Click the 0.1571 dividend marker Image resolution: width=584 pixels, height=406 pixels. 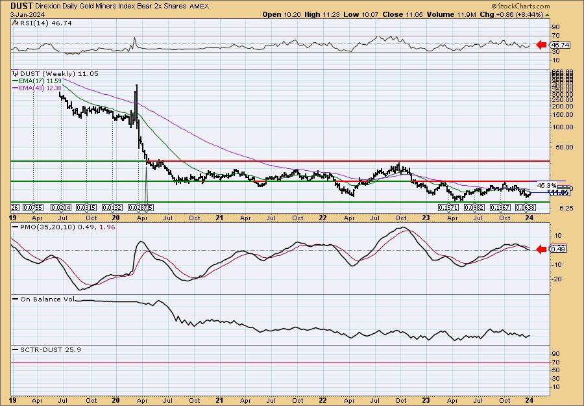[448, 207]
